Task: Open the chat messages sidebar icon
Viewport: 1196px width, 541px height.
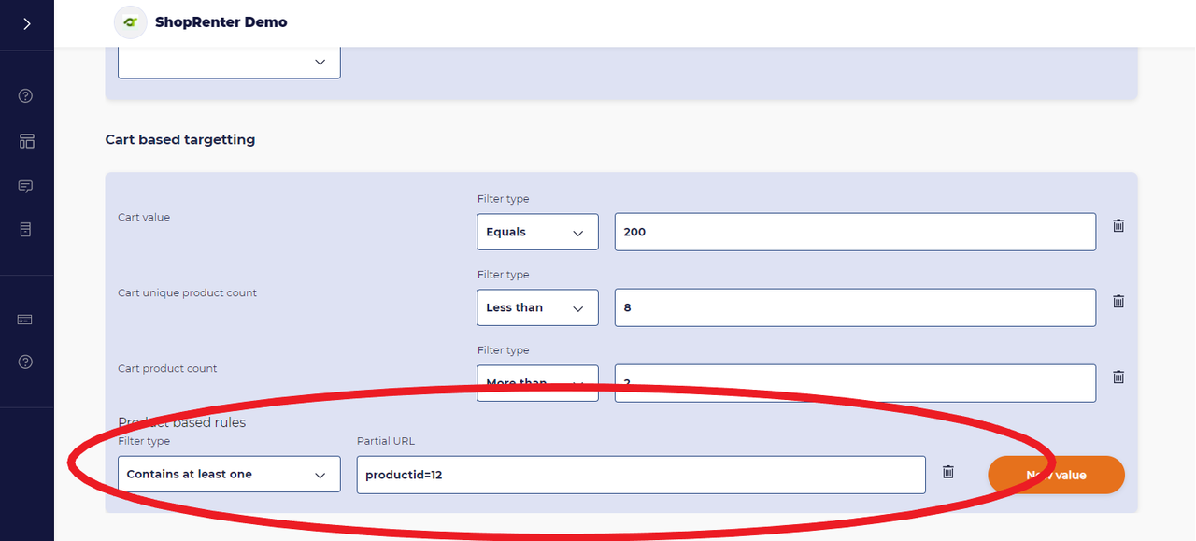Action: click(26, 186)
